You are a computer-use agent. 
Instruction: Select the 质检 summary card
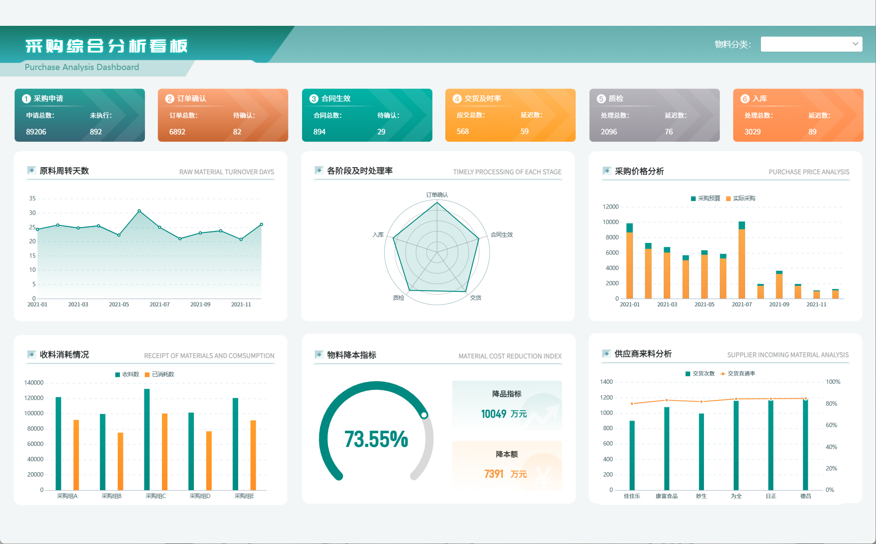[x=654, y=115]
